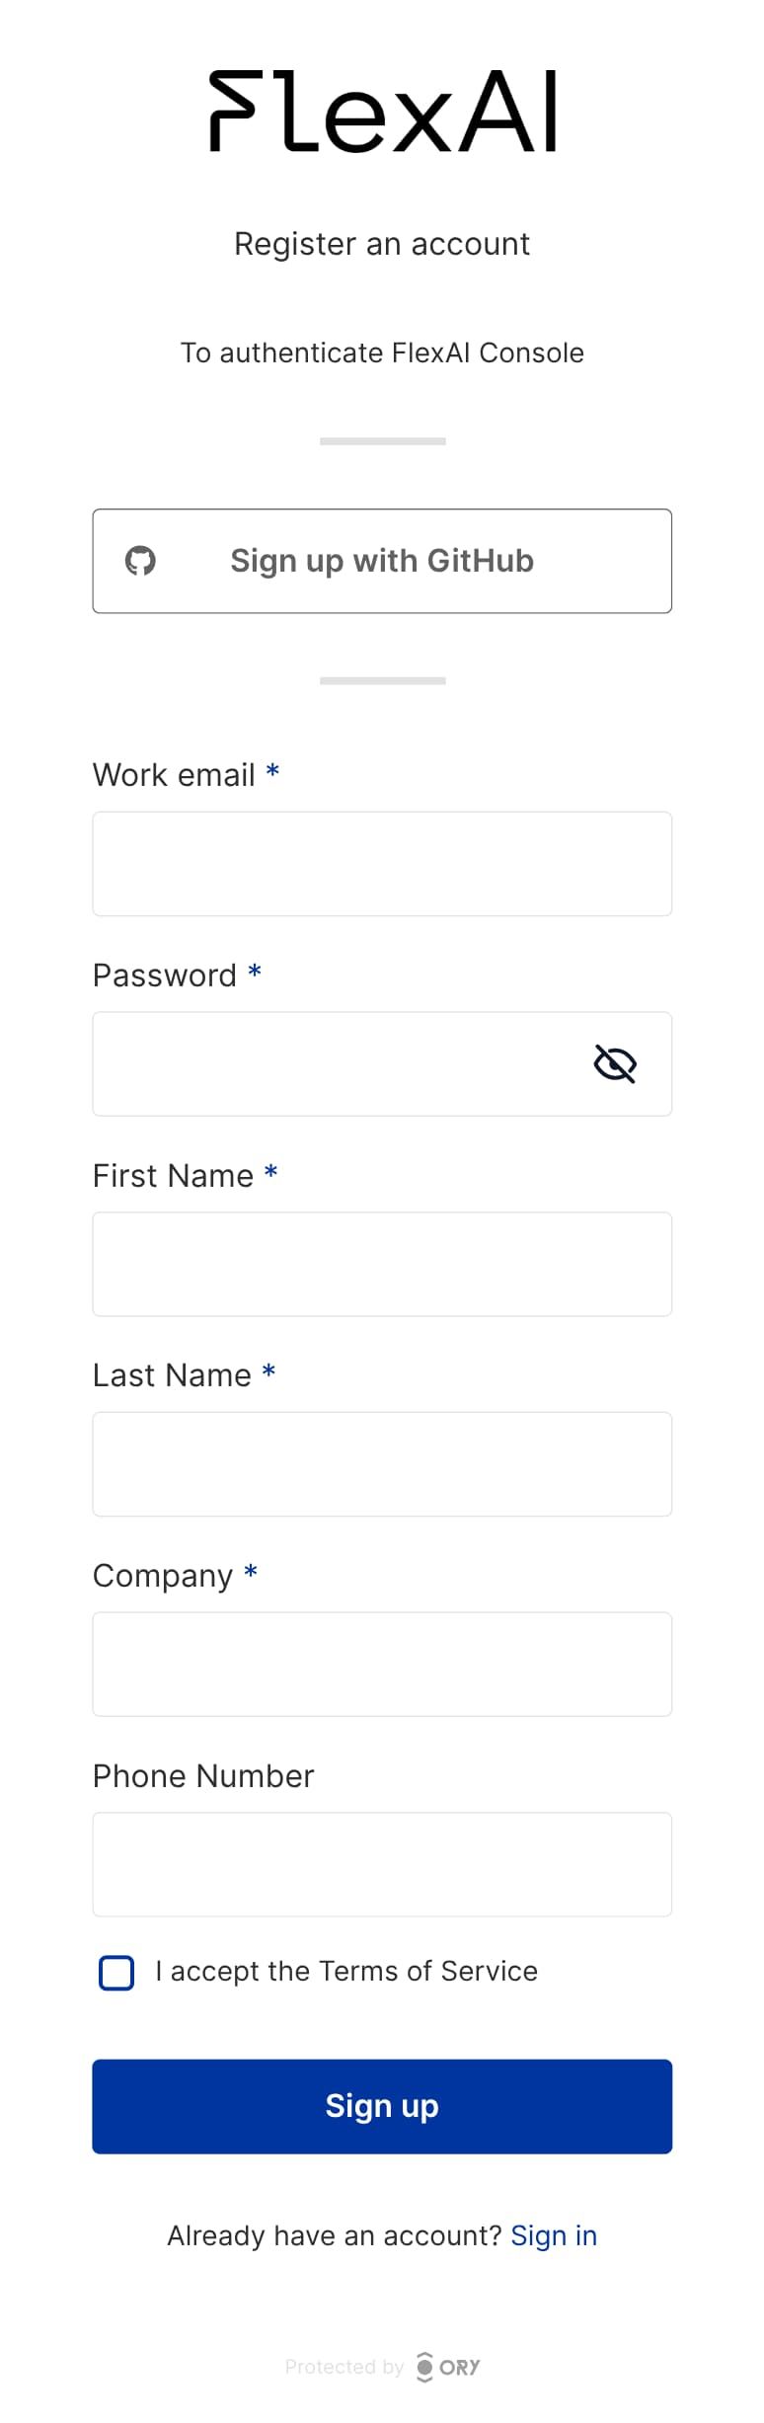The width and height of the screenshot is (764, 2423).
Task: Click the Password label
Action: tap(168, 976)
